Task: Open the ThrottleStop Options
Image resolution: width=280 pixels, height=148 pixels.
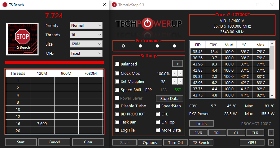Action: click(x=150, y=142)
